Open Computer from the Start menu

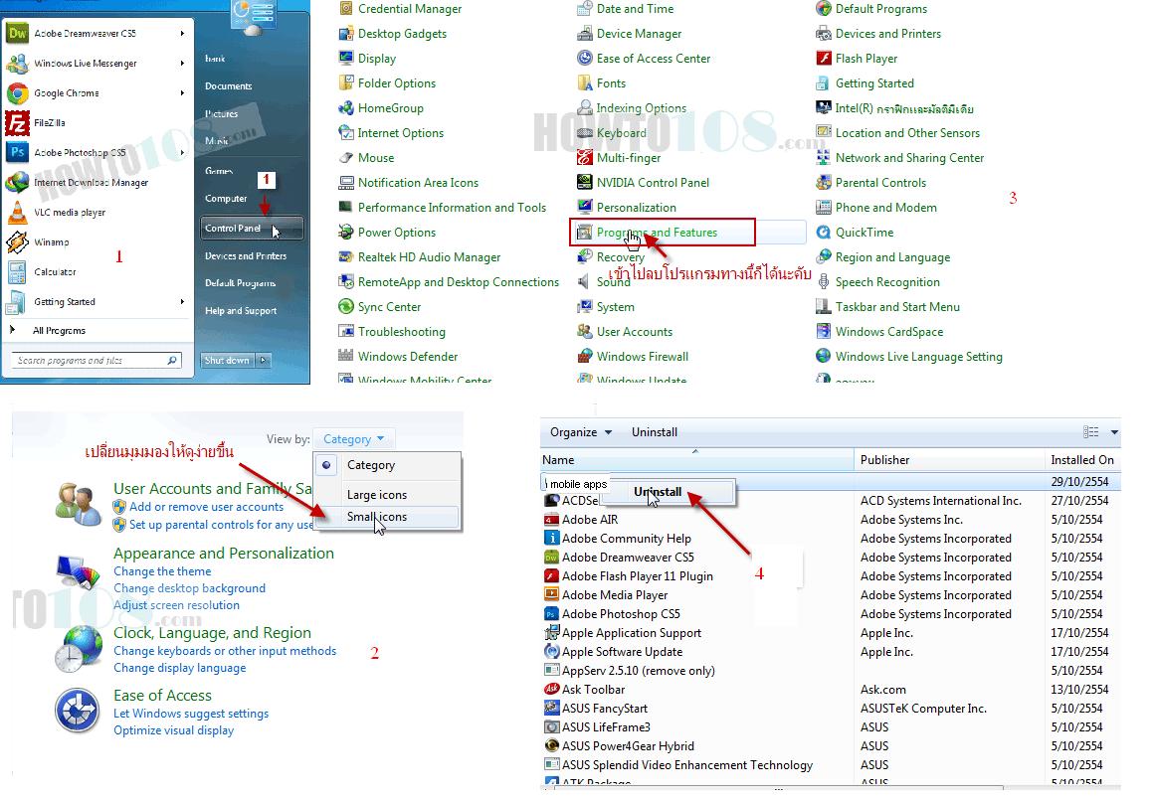(226, 199)
